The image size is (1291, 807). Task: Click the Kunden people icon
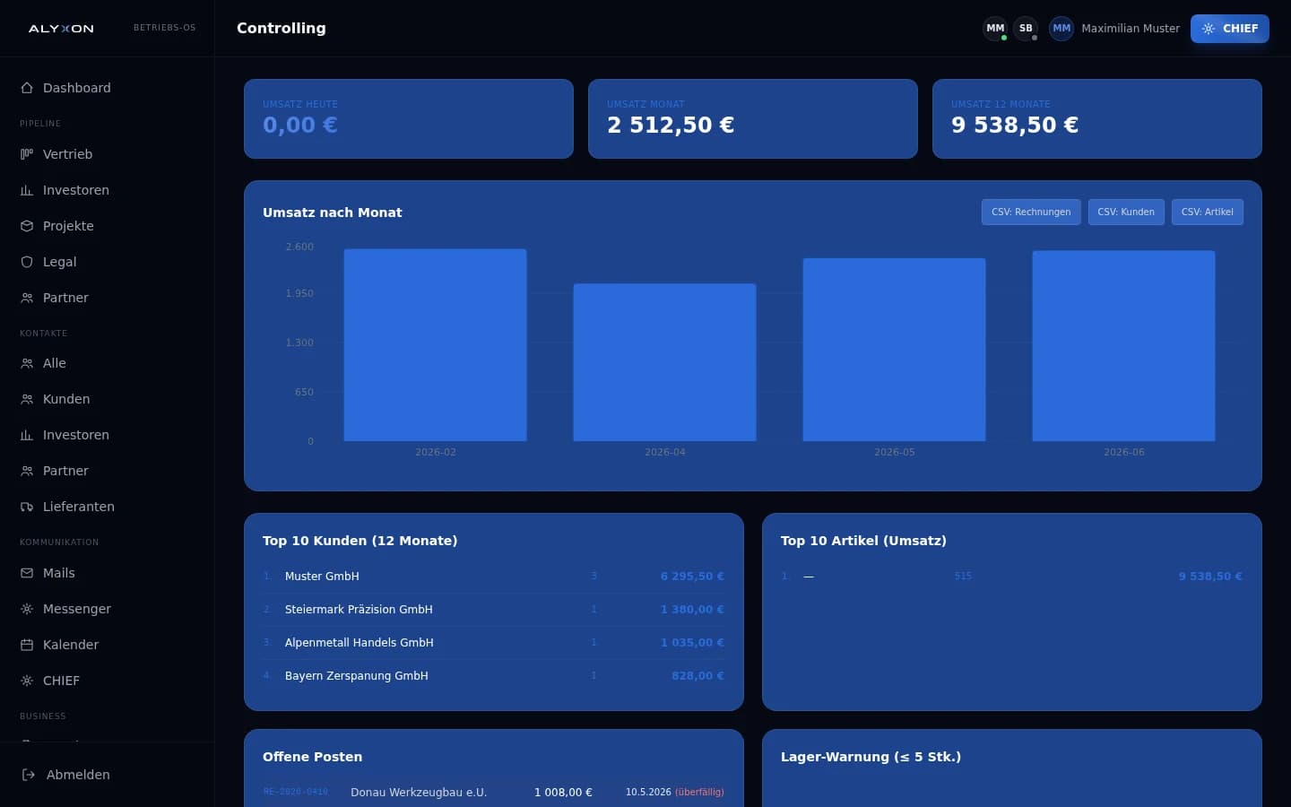27,399
